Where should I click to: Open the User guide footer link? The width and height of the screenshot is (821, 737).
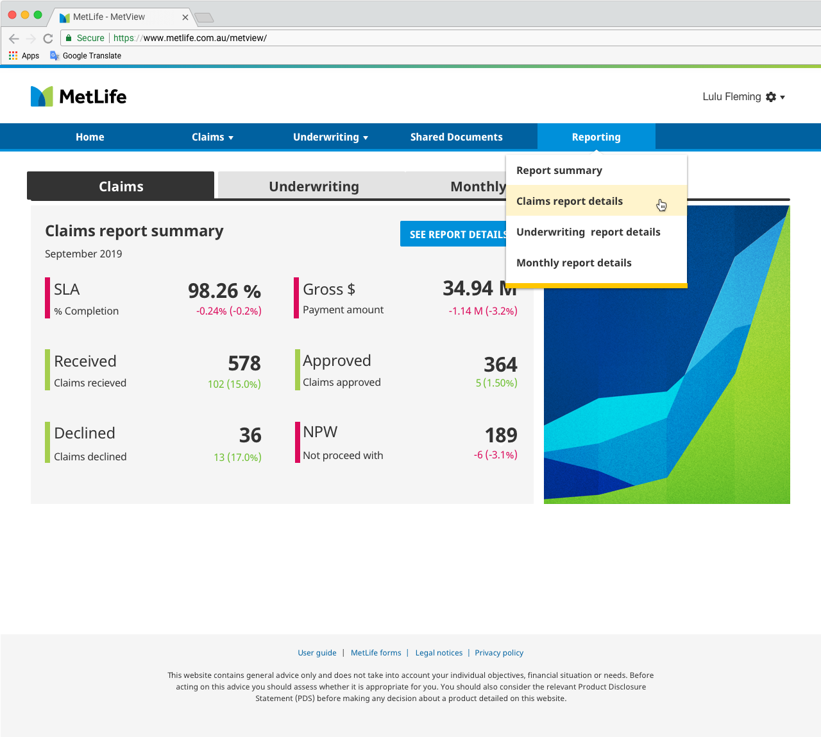click(x=317, y=653)
